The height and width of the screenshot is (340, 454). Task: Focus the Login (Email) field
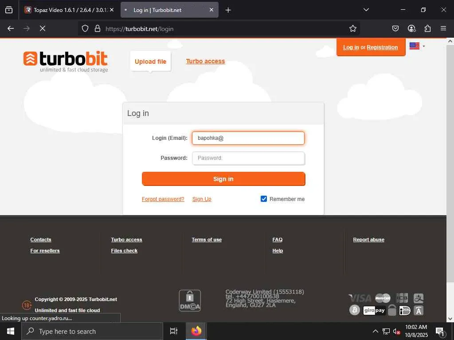pos(248,138)
